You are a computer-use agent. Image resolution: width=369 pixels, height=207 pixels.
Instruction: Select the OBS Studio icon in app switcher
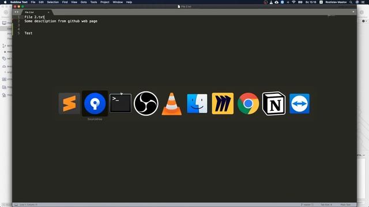[x=146, y=103]
